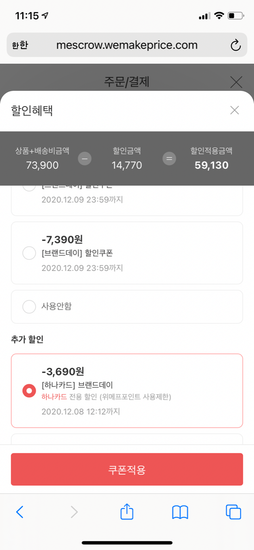Select the 사용안함 radio option
Image resolution: width=254 pixels, height=550 pixels.
29,306
